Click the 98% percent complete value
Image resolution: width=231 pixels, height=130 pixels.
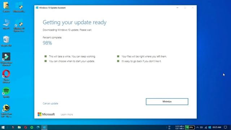point(47,43)
